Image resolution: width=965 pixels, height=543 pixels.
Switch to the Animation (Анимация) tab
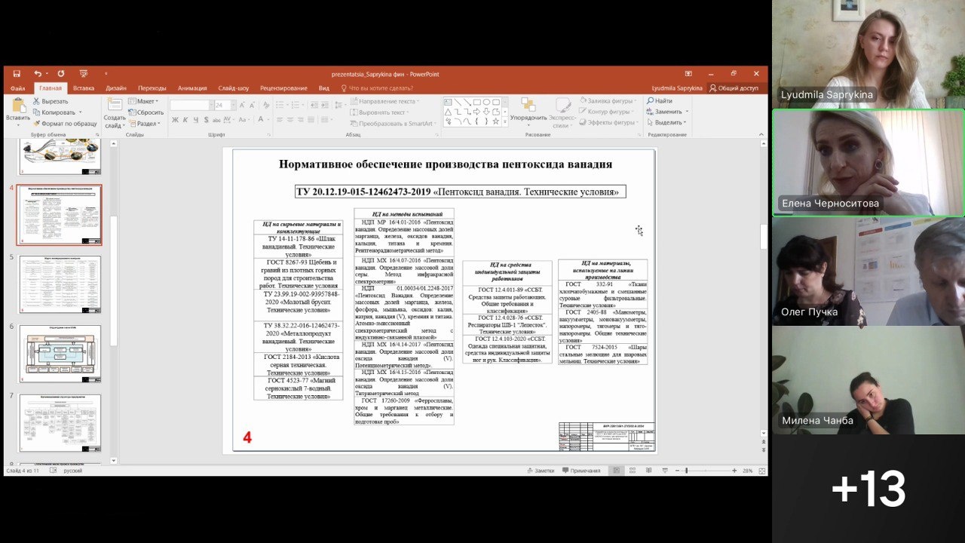[192, 88]
